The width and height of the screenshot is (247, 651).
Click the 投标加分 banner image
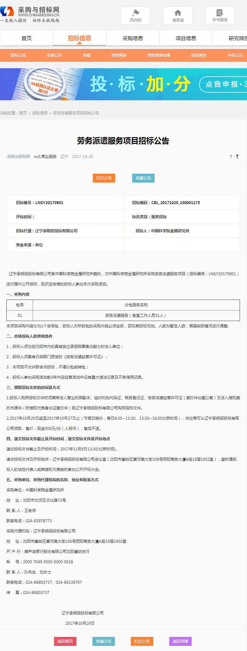[x=124, y=84]
